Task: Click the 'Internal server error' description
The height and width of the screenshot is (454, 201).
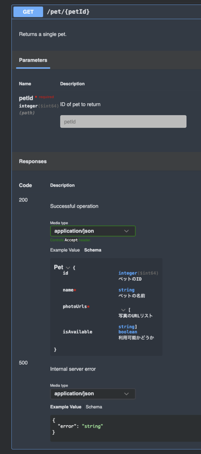Action: pos(72,369)
